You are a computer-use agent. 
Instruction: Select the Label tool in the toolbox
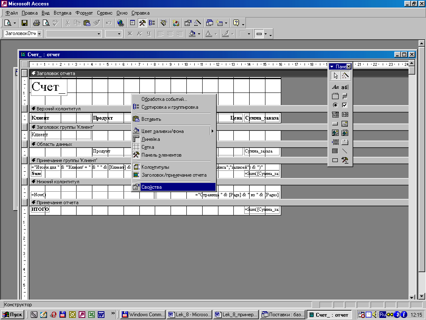tap(335, 87)
